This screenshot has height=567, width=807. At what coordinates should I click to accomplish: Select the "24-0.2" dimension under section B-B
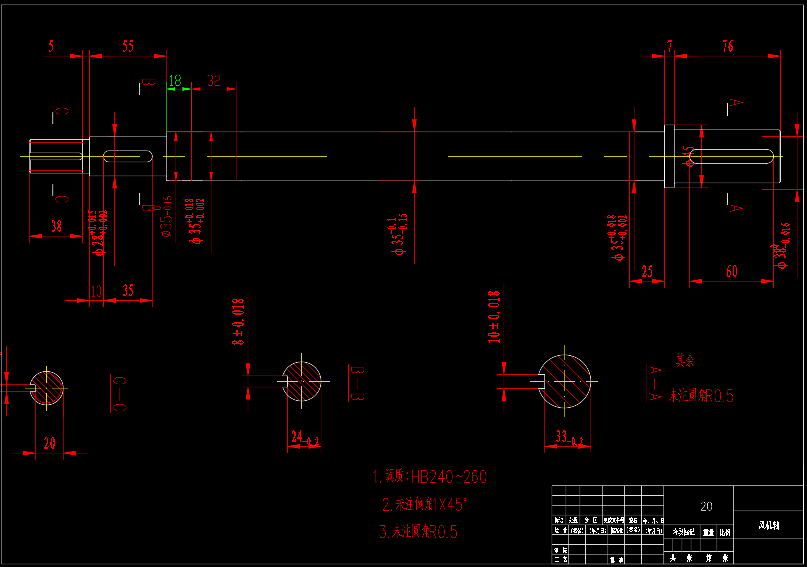pos(305,438)
